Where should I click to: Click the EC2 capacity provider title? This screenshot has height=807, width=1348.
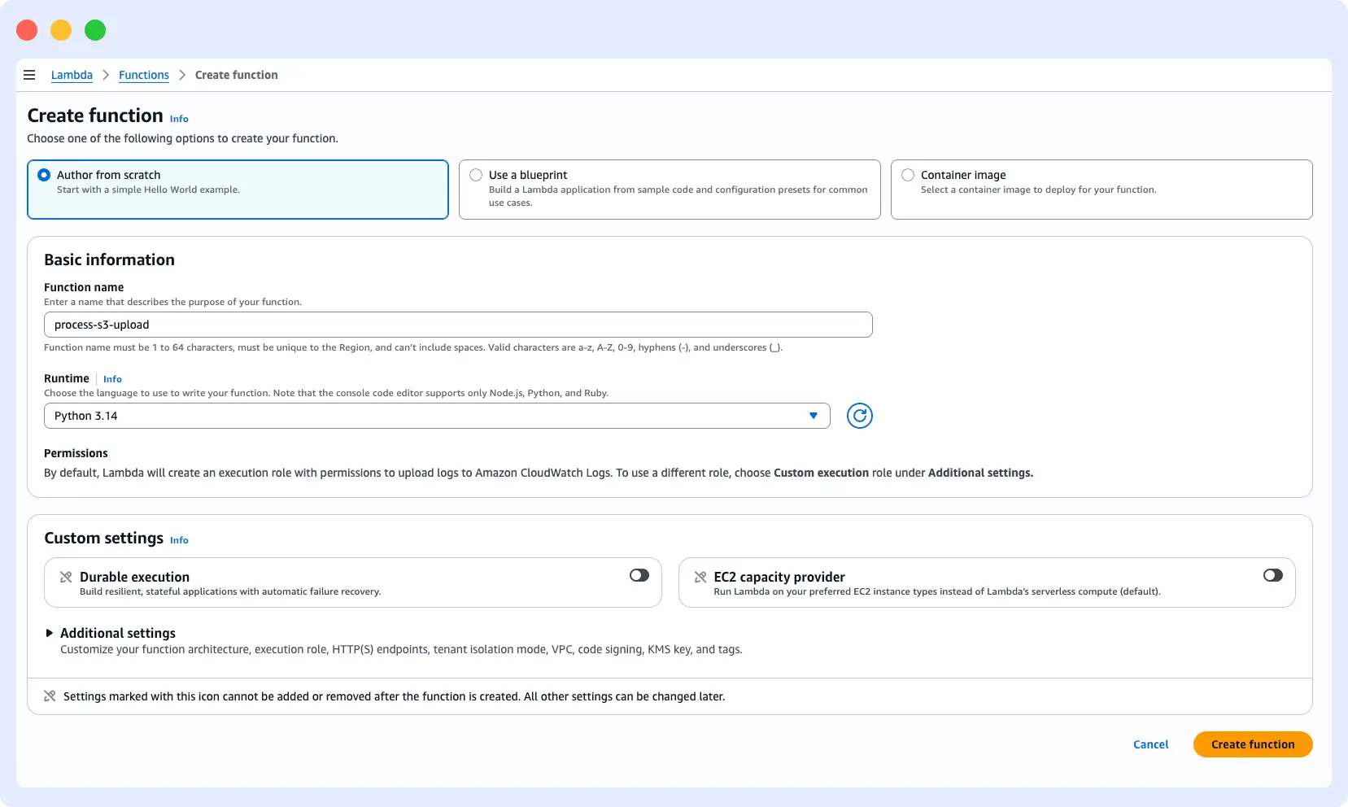[779, 577]
